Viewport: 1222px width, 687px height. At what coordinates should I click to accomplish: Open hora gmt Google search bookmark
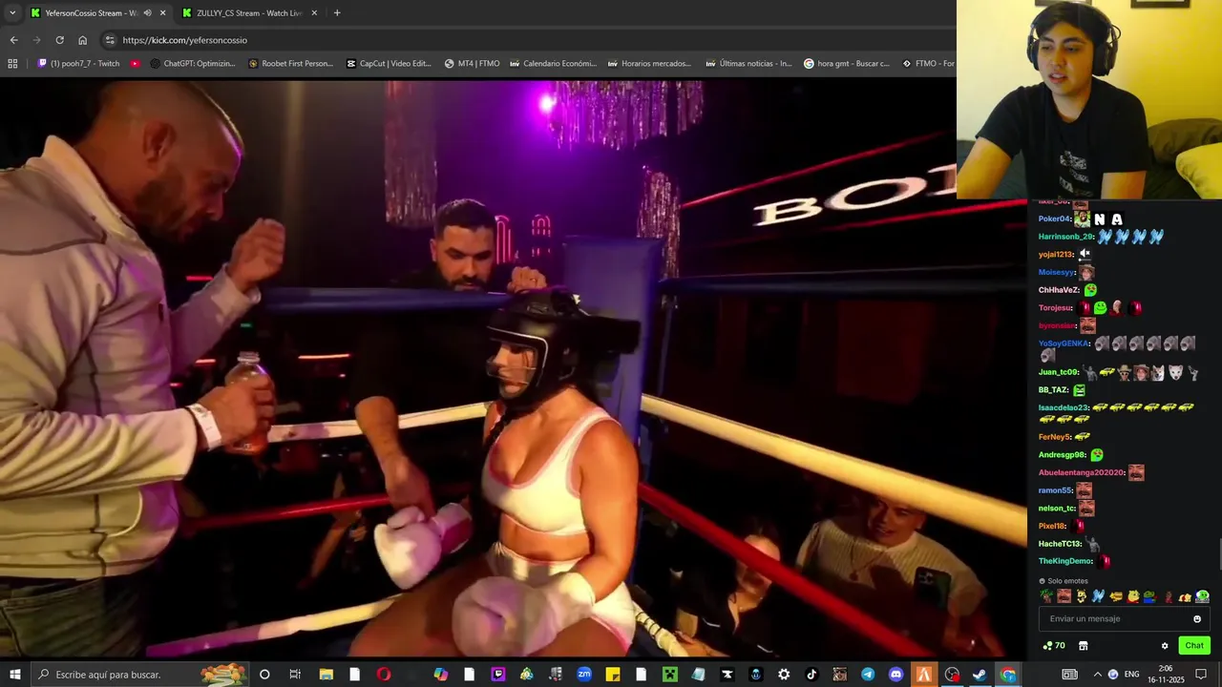coord(847,64)
